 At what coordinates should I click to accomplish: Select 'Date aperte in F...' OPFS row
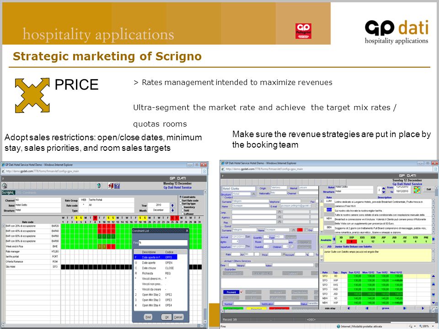coord(155,257)
